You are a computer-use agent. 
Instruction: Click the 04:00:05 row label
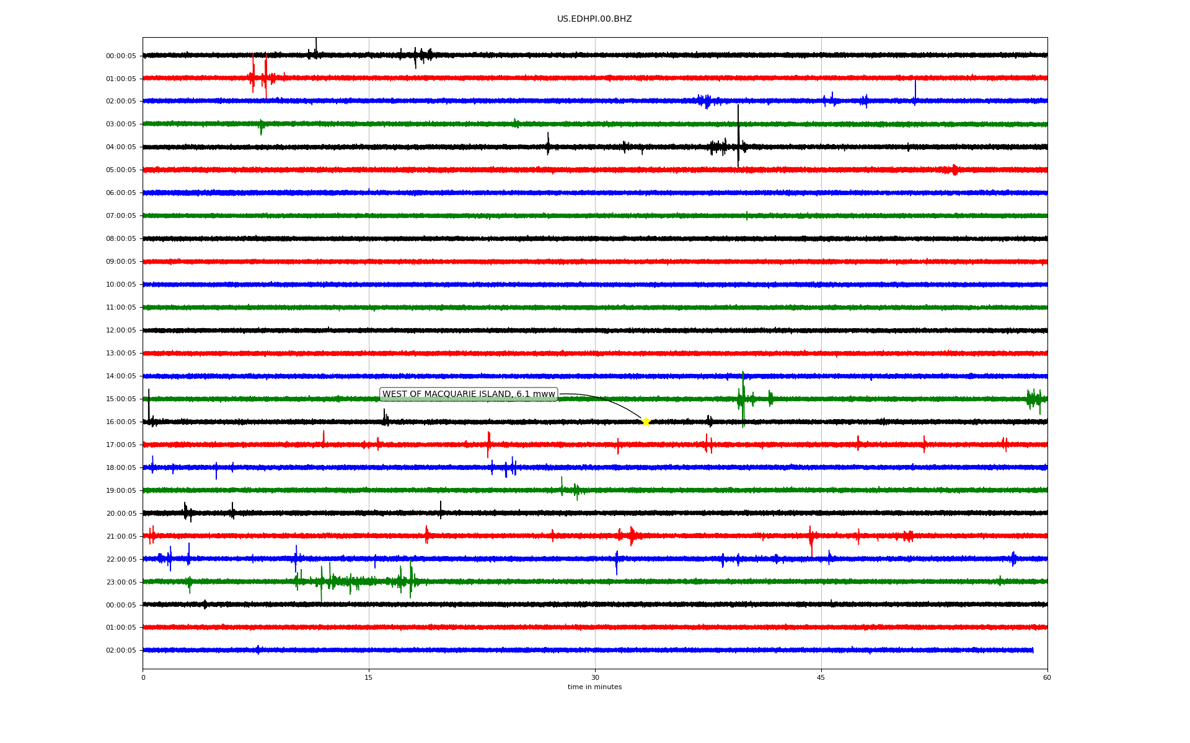(x=121, y=147)
